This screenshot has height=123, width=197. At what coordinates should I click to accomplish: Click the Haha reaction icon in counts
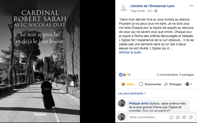click(x=124, y=75)
